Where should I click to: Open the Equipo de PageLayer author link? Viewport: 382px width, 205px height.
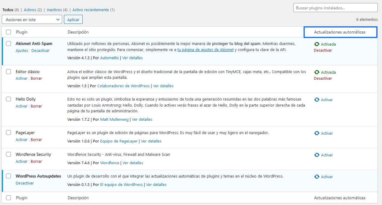pos(119,141)
